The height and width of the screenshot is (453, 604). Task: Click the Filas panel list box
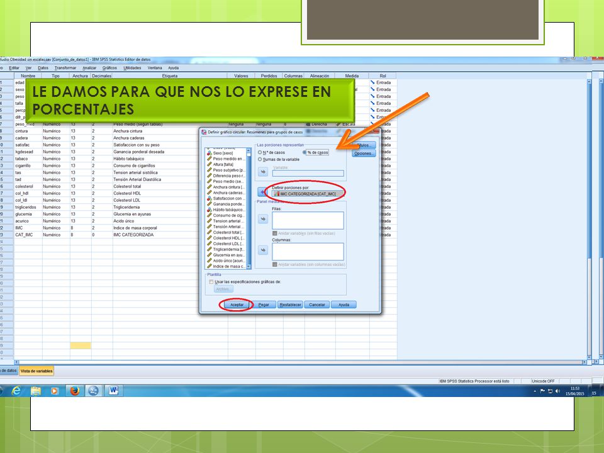coord(308,220)
